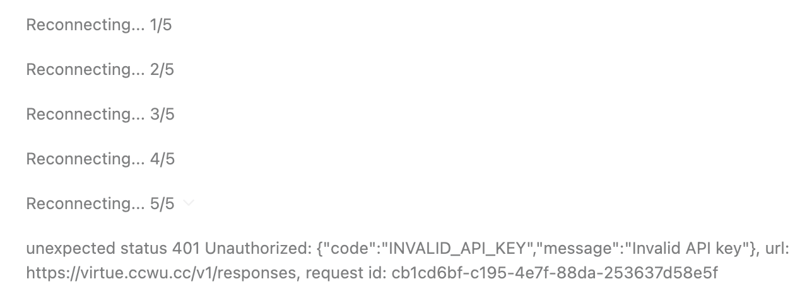Click the Reconnecting... 4/5 status line
This screenshot has width=795, height=296.
click(100, 159)
